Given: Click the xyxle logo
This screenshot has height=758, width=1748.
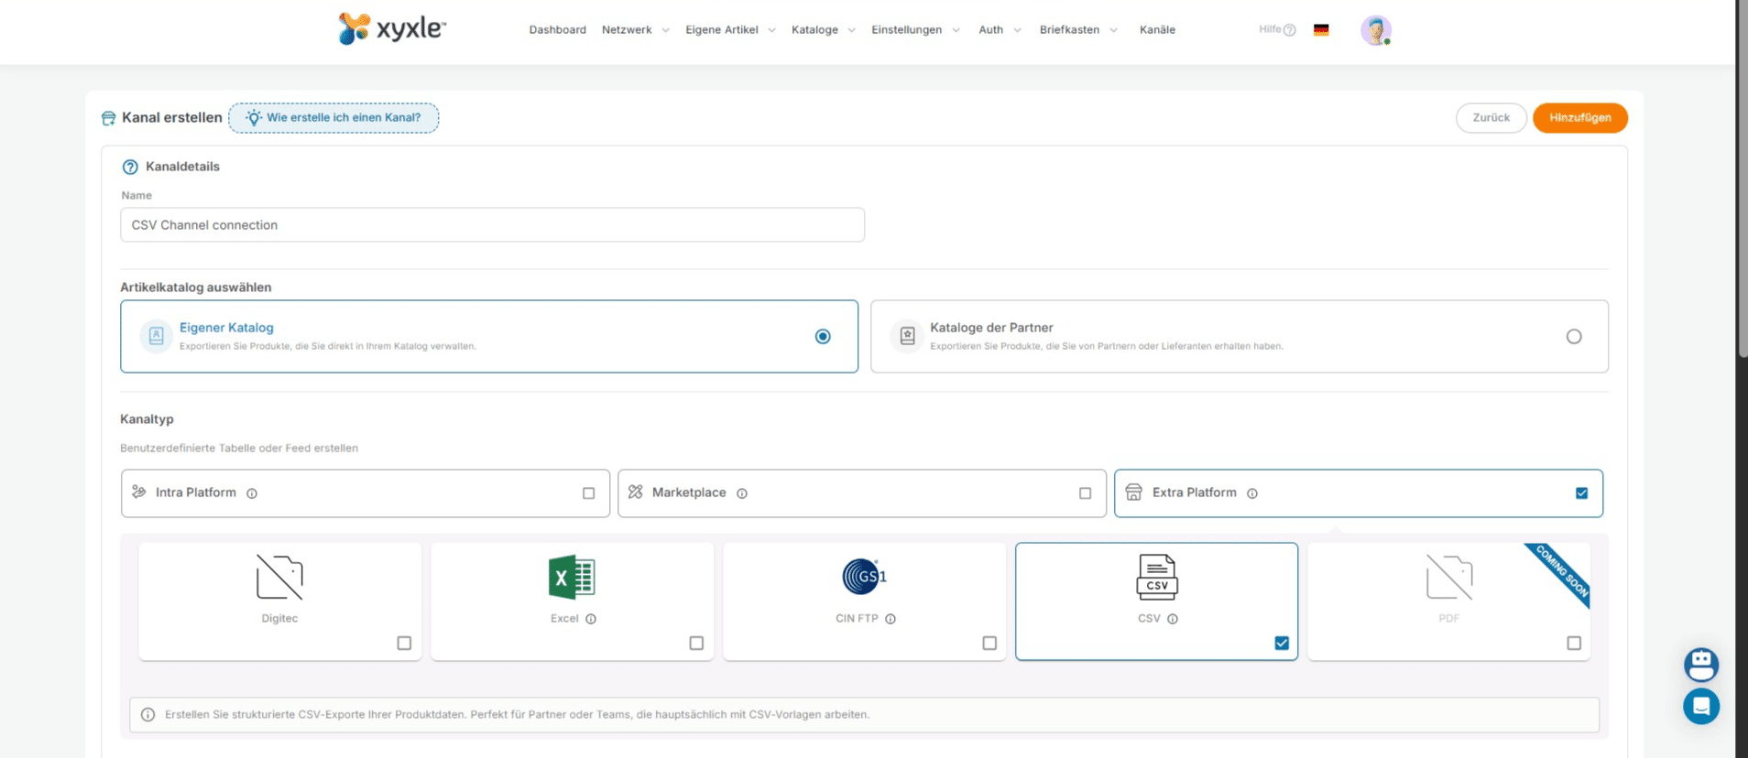Looking at the screenshot, I should [392, 29].
